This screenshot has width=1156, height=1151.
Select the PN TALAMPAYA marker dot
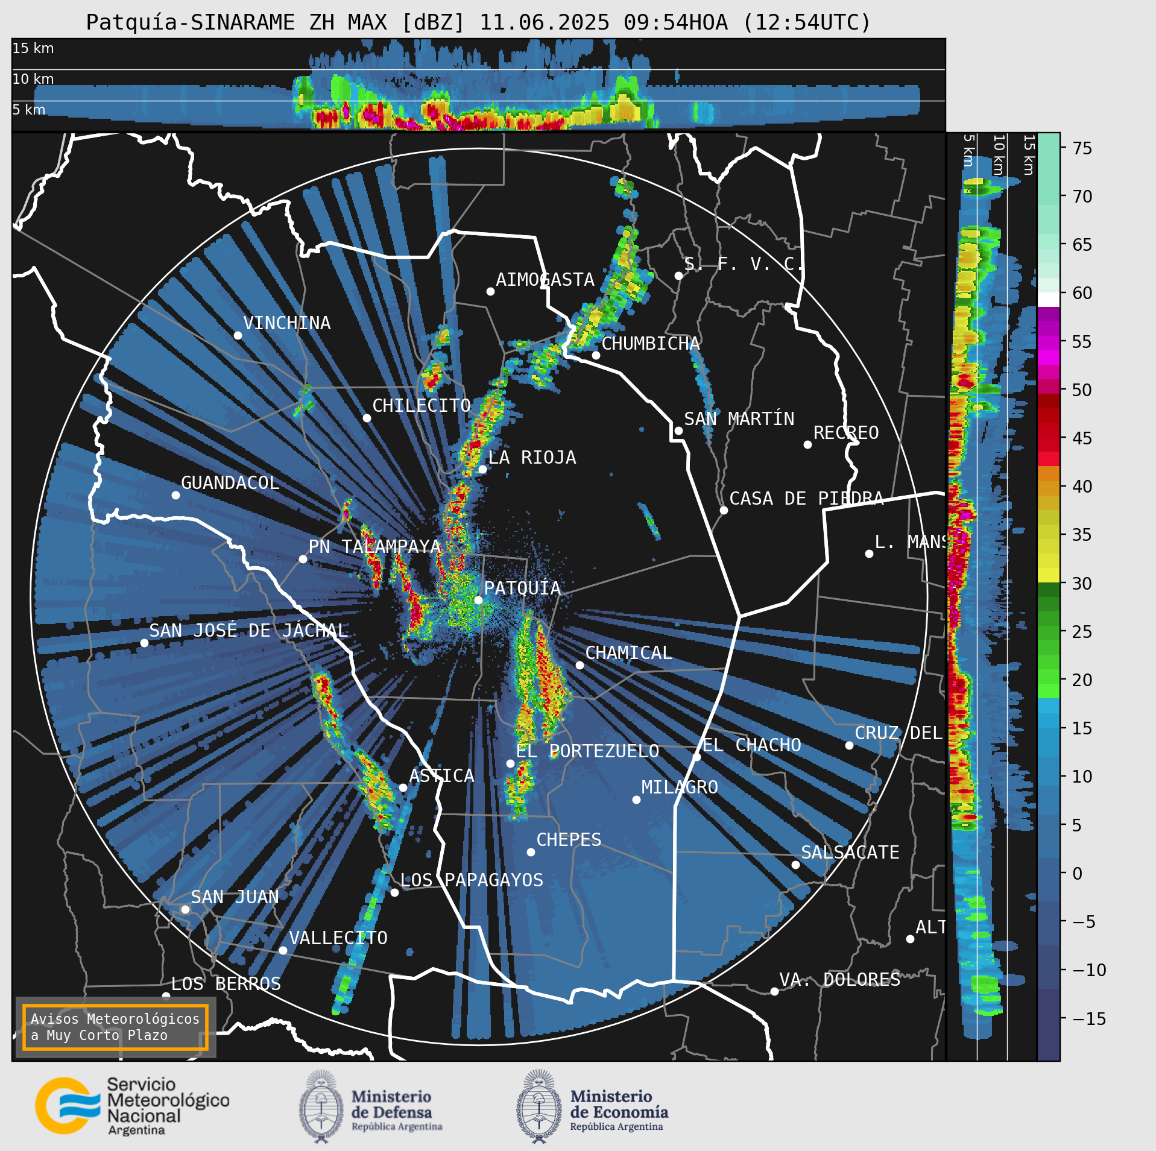[x=303, y=559]
